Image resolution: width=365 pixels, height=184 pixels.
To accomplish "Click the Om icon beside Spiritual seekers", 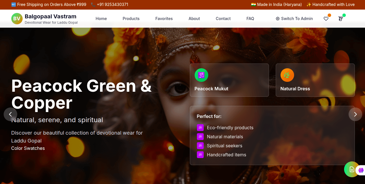I will coord(200,146).
